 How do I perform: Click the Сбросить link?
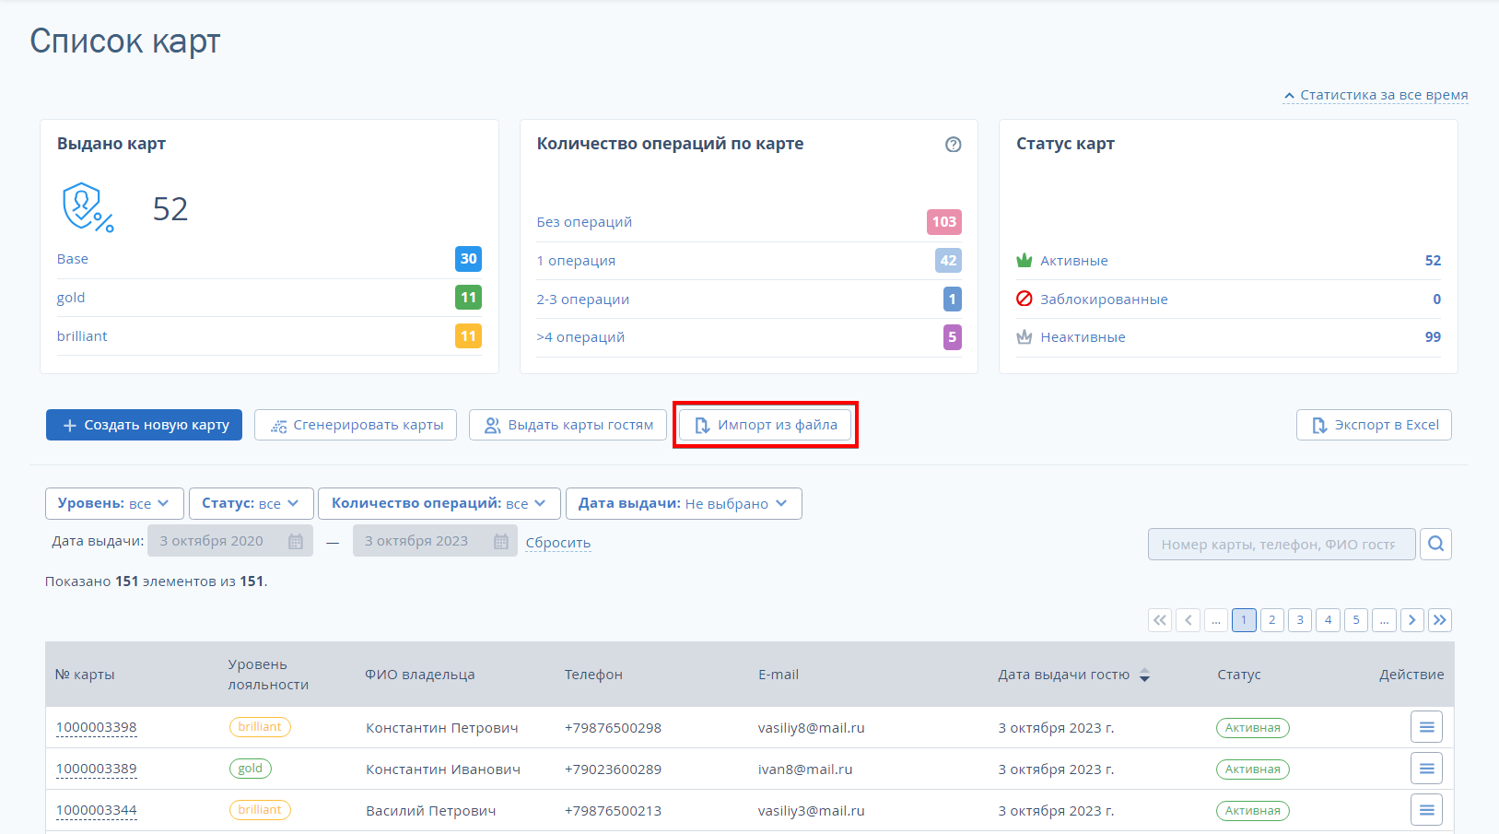[558, 543]
